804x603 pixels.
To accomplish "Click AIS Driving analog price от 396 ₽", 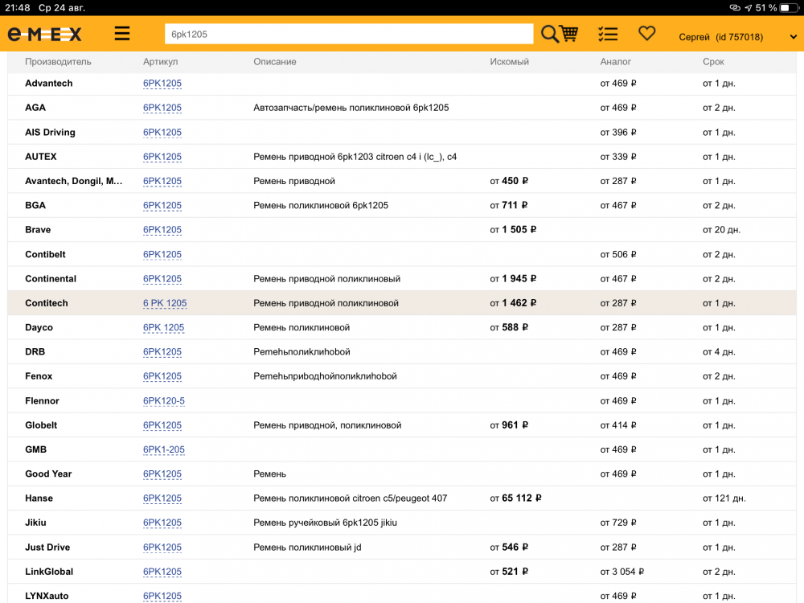I will point(617,133).
